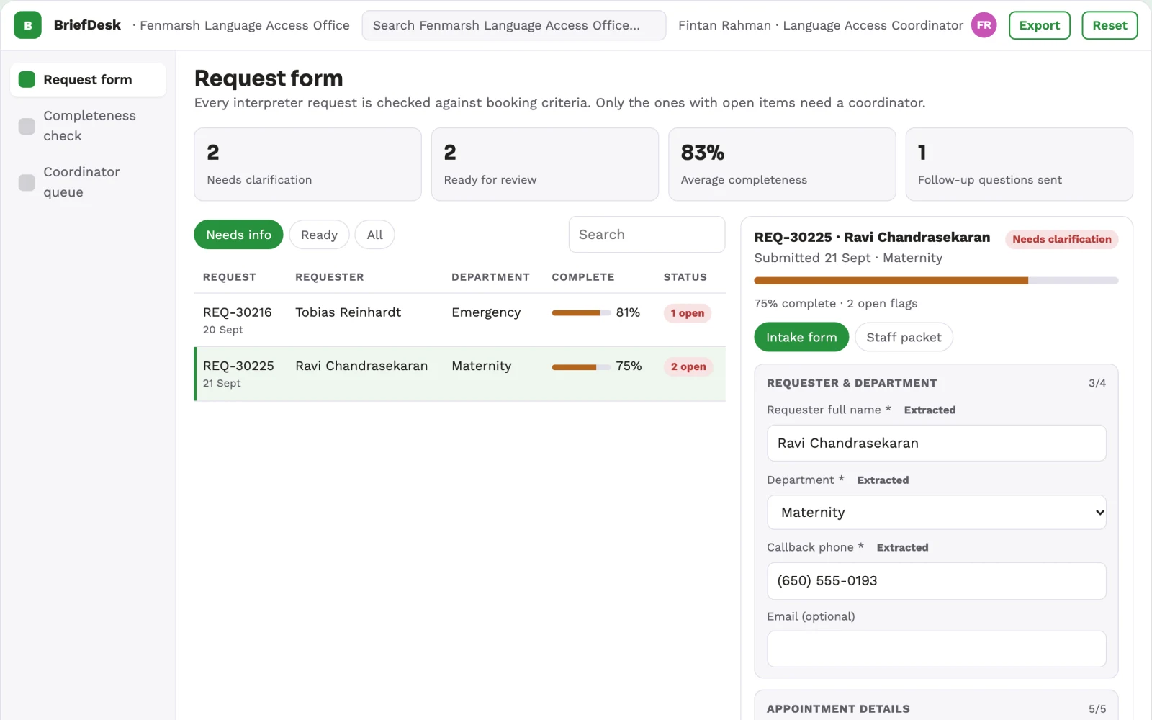Screen dimensions: 1152x720
Task: Click the empty Email (optional) field
Action: pos(936,649)
